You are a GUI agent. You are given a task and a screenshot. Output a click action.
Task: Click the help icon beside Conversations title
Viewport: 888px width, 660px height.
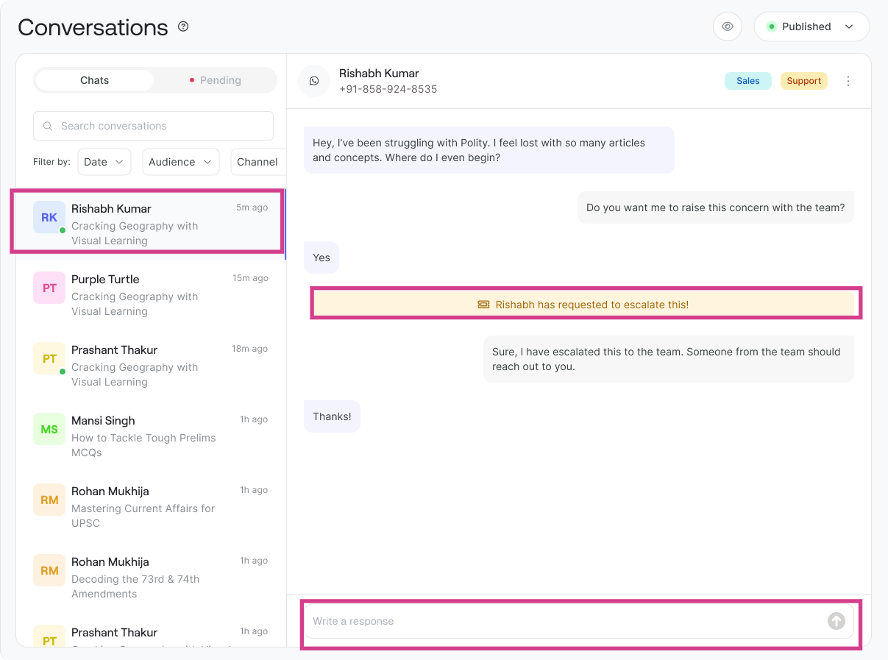(x=183, y=27)
